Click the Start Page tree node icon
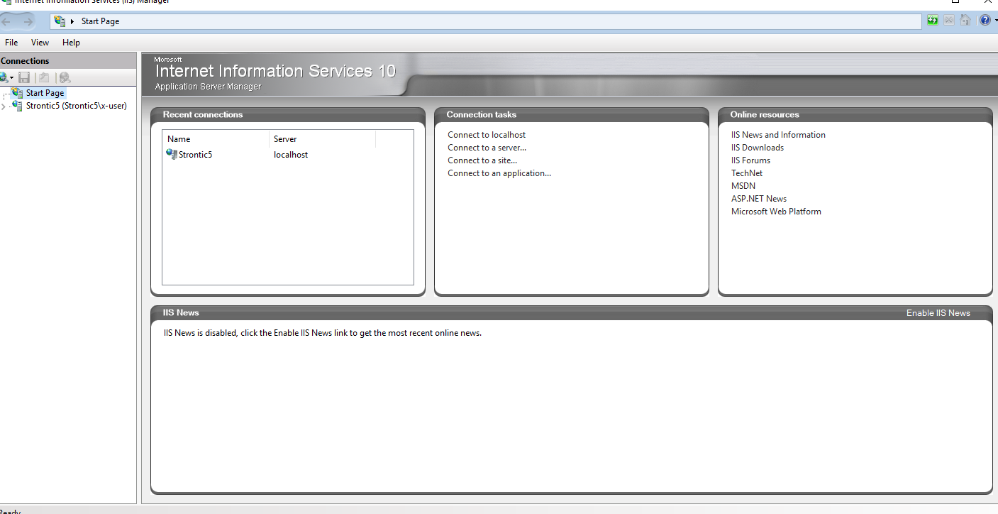The height and width of the screenshot is (514, 998). [17, 93]
